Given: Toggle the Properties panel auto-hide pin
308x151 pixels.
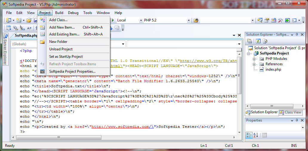Looking at the screenshot, I should click(297, 120).
